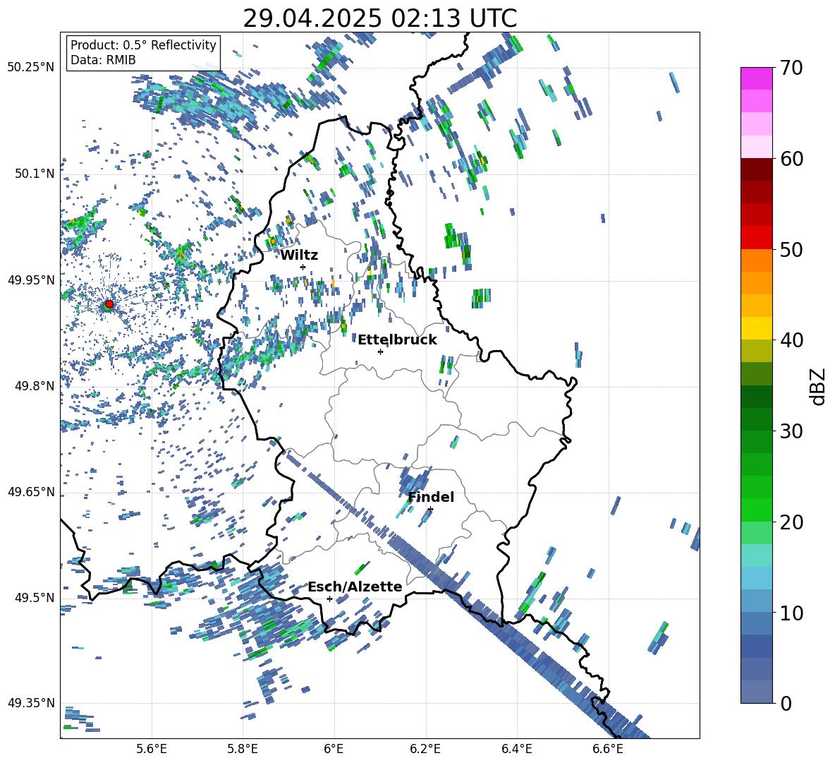Click the Product: 0.5° Reflectivity text

[x=143, y=45]
